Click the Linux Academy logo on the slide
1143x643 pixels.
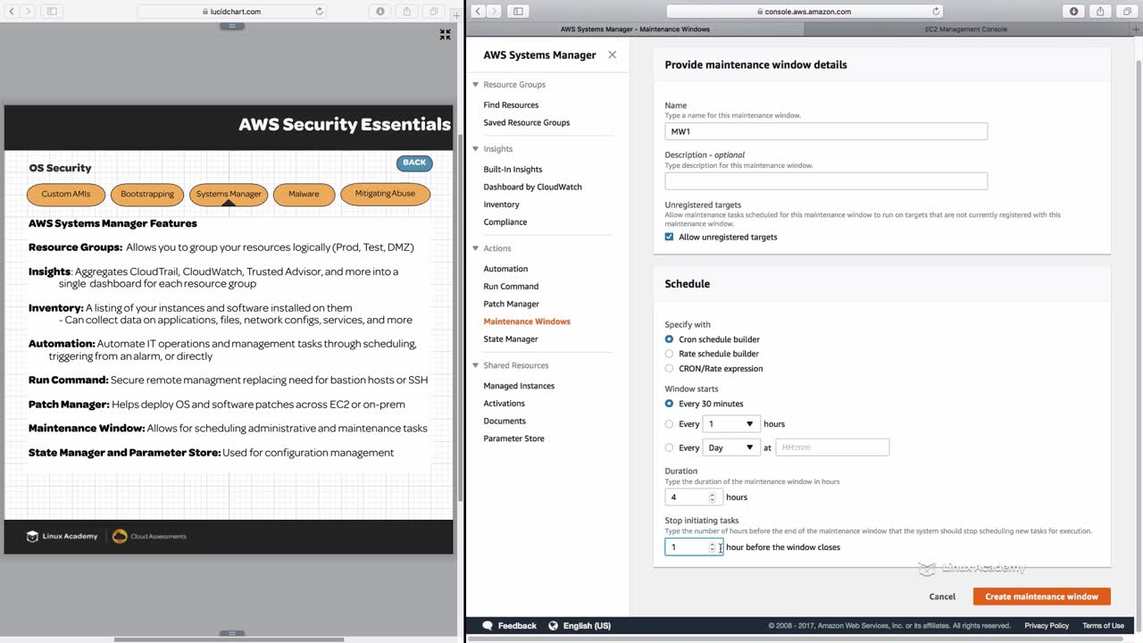[62, 536]
